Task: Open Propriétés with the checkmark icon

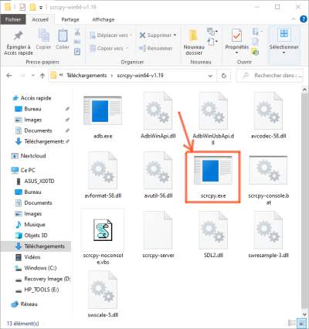Action: tap(236, 36)
